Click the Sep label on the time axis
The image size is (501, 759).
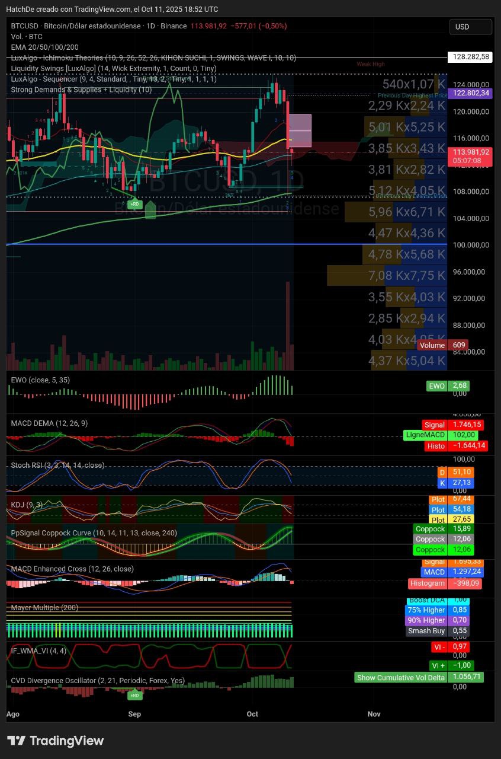tap(134, 714)
